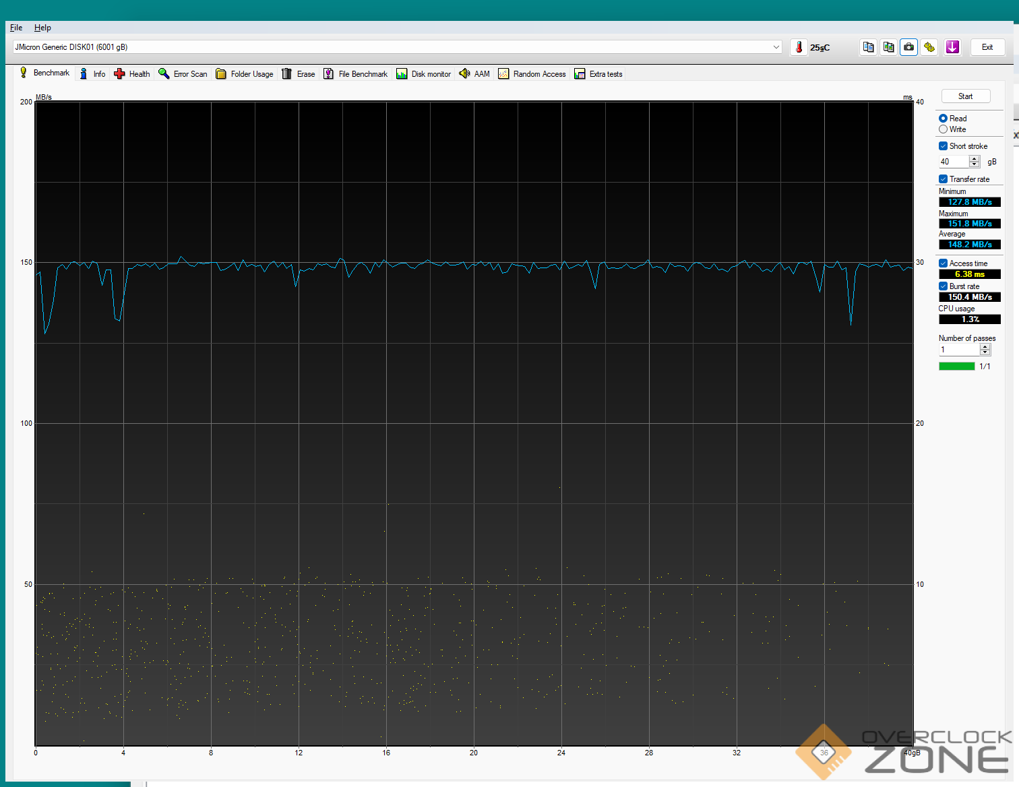Click the camera save screenshot icon

click(908, 47)
